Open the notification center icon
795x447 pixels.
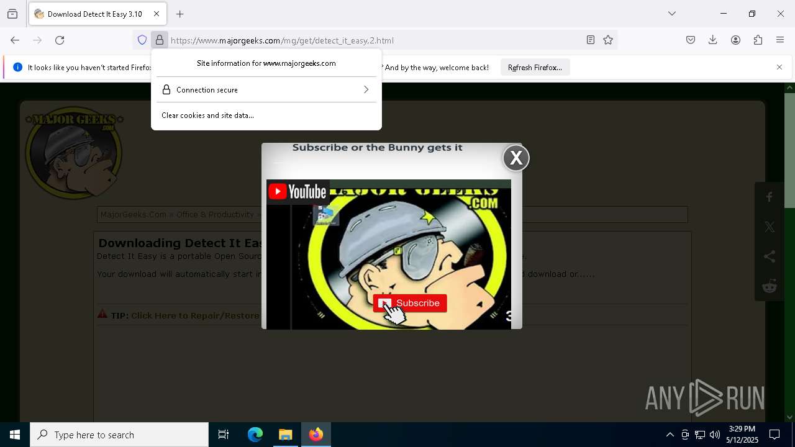point(775,435)
